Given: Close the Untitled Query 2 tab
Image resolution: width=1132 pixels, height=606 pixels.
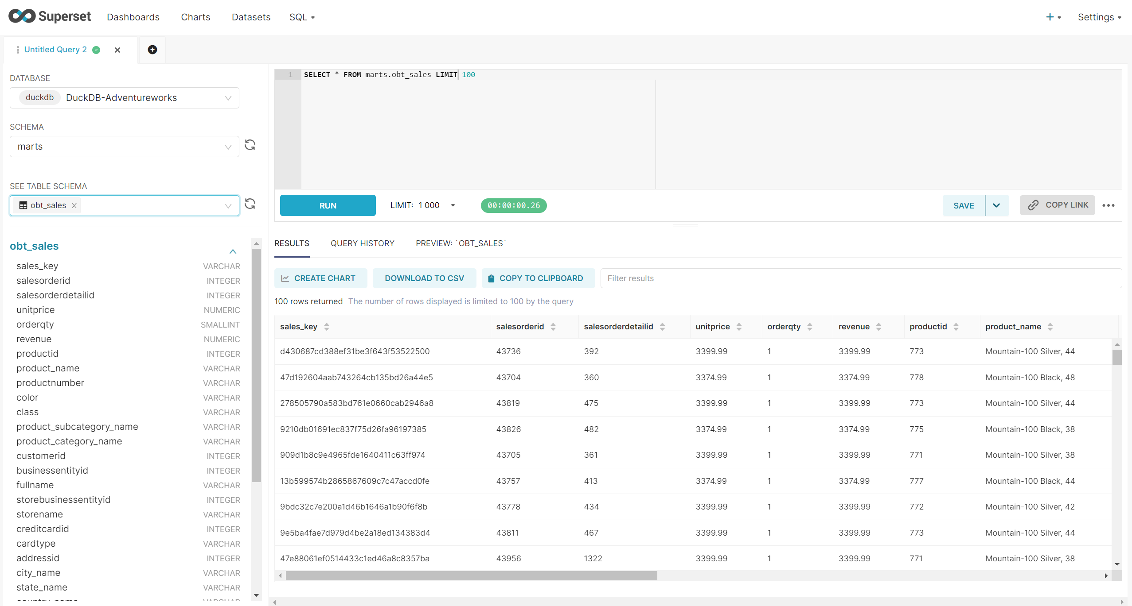Looking at the screenshot, I should click(x=117, y=50).
